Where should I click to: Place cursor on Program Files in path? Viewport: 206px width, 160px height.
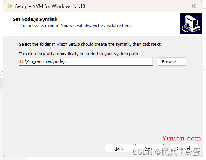tap(39, 61)
